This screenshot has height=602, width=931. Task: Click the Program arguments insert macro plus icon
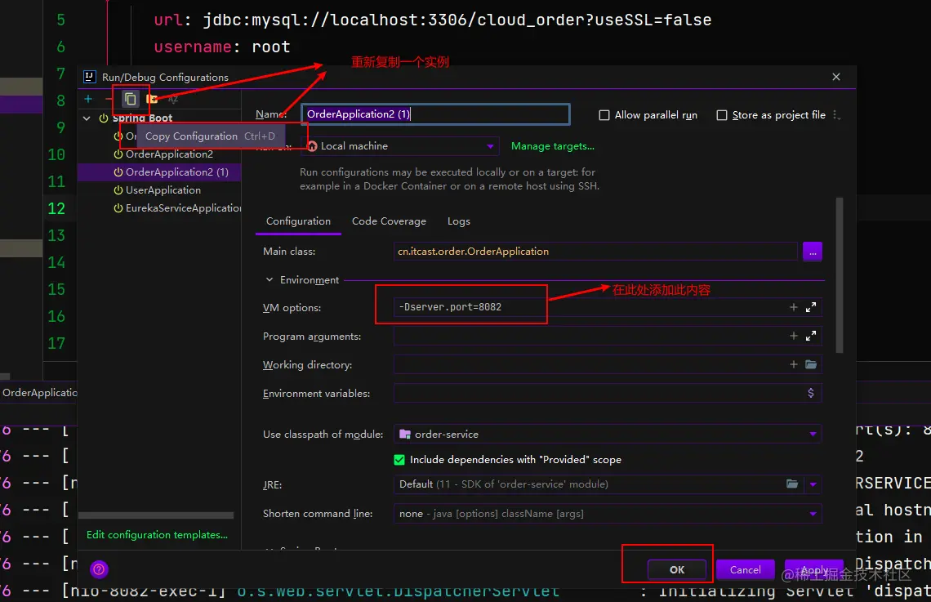(x=793, y=336)
